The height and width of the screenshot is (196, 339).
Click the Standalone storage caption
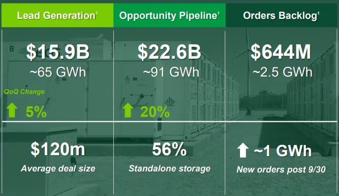pyautogui.click(x=169, y=168)
